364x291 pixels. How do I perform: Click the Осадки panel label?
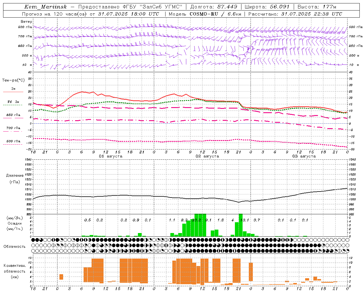click(x=15, y=223)
